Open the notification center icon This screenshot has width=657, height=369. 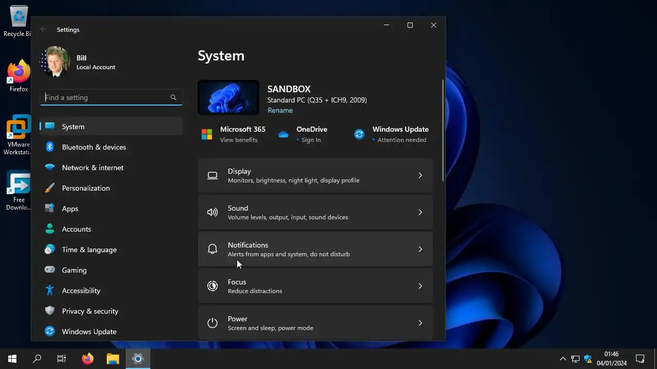[x=640, y=359]
